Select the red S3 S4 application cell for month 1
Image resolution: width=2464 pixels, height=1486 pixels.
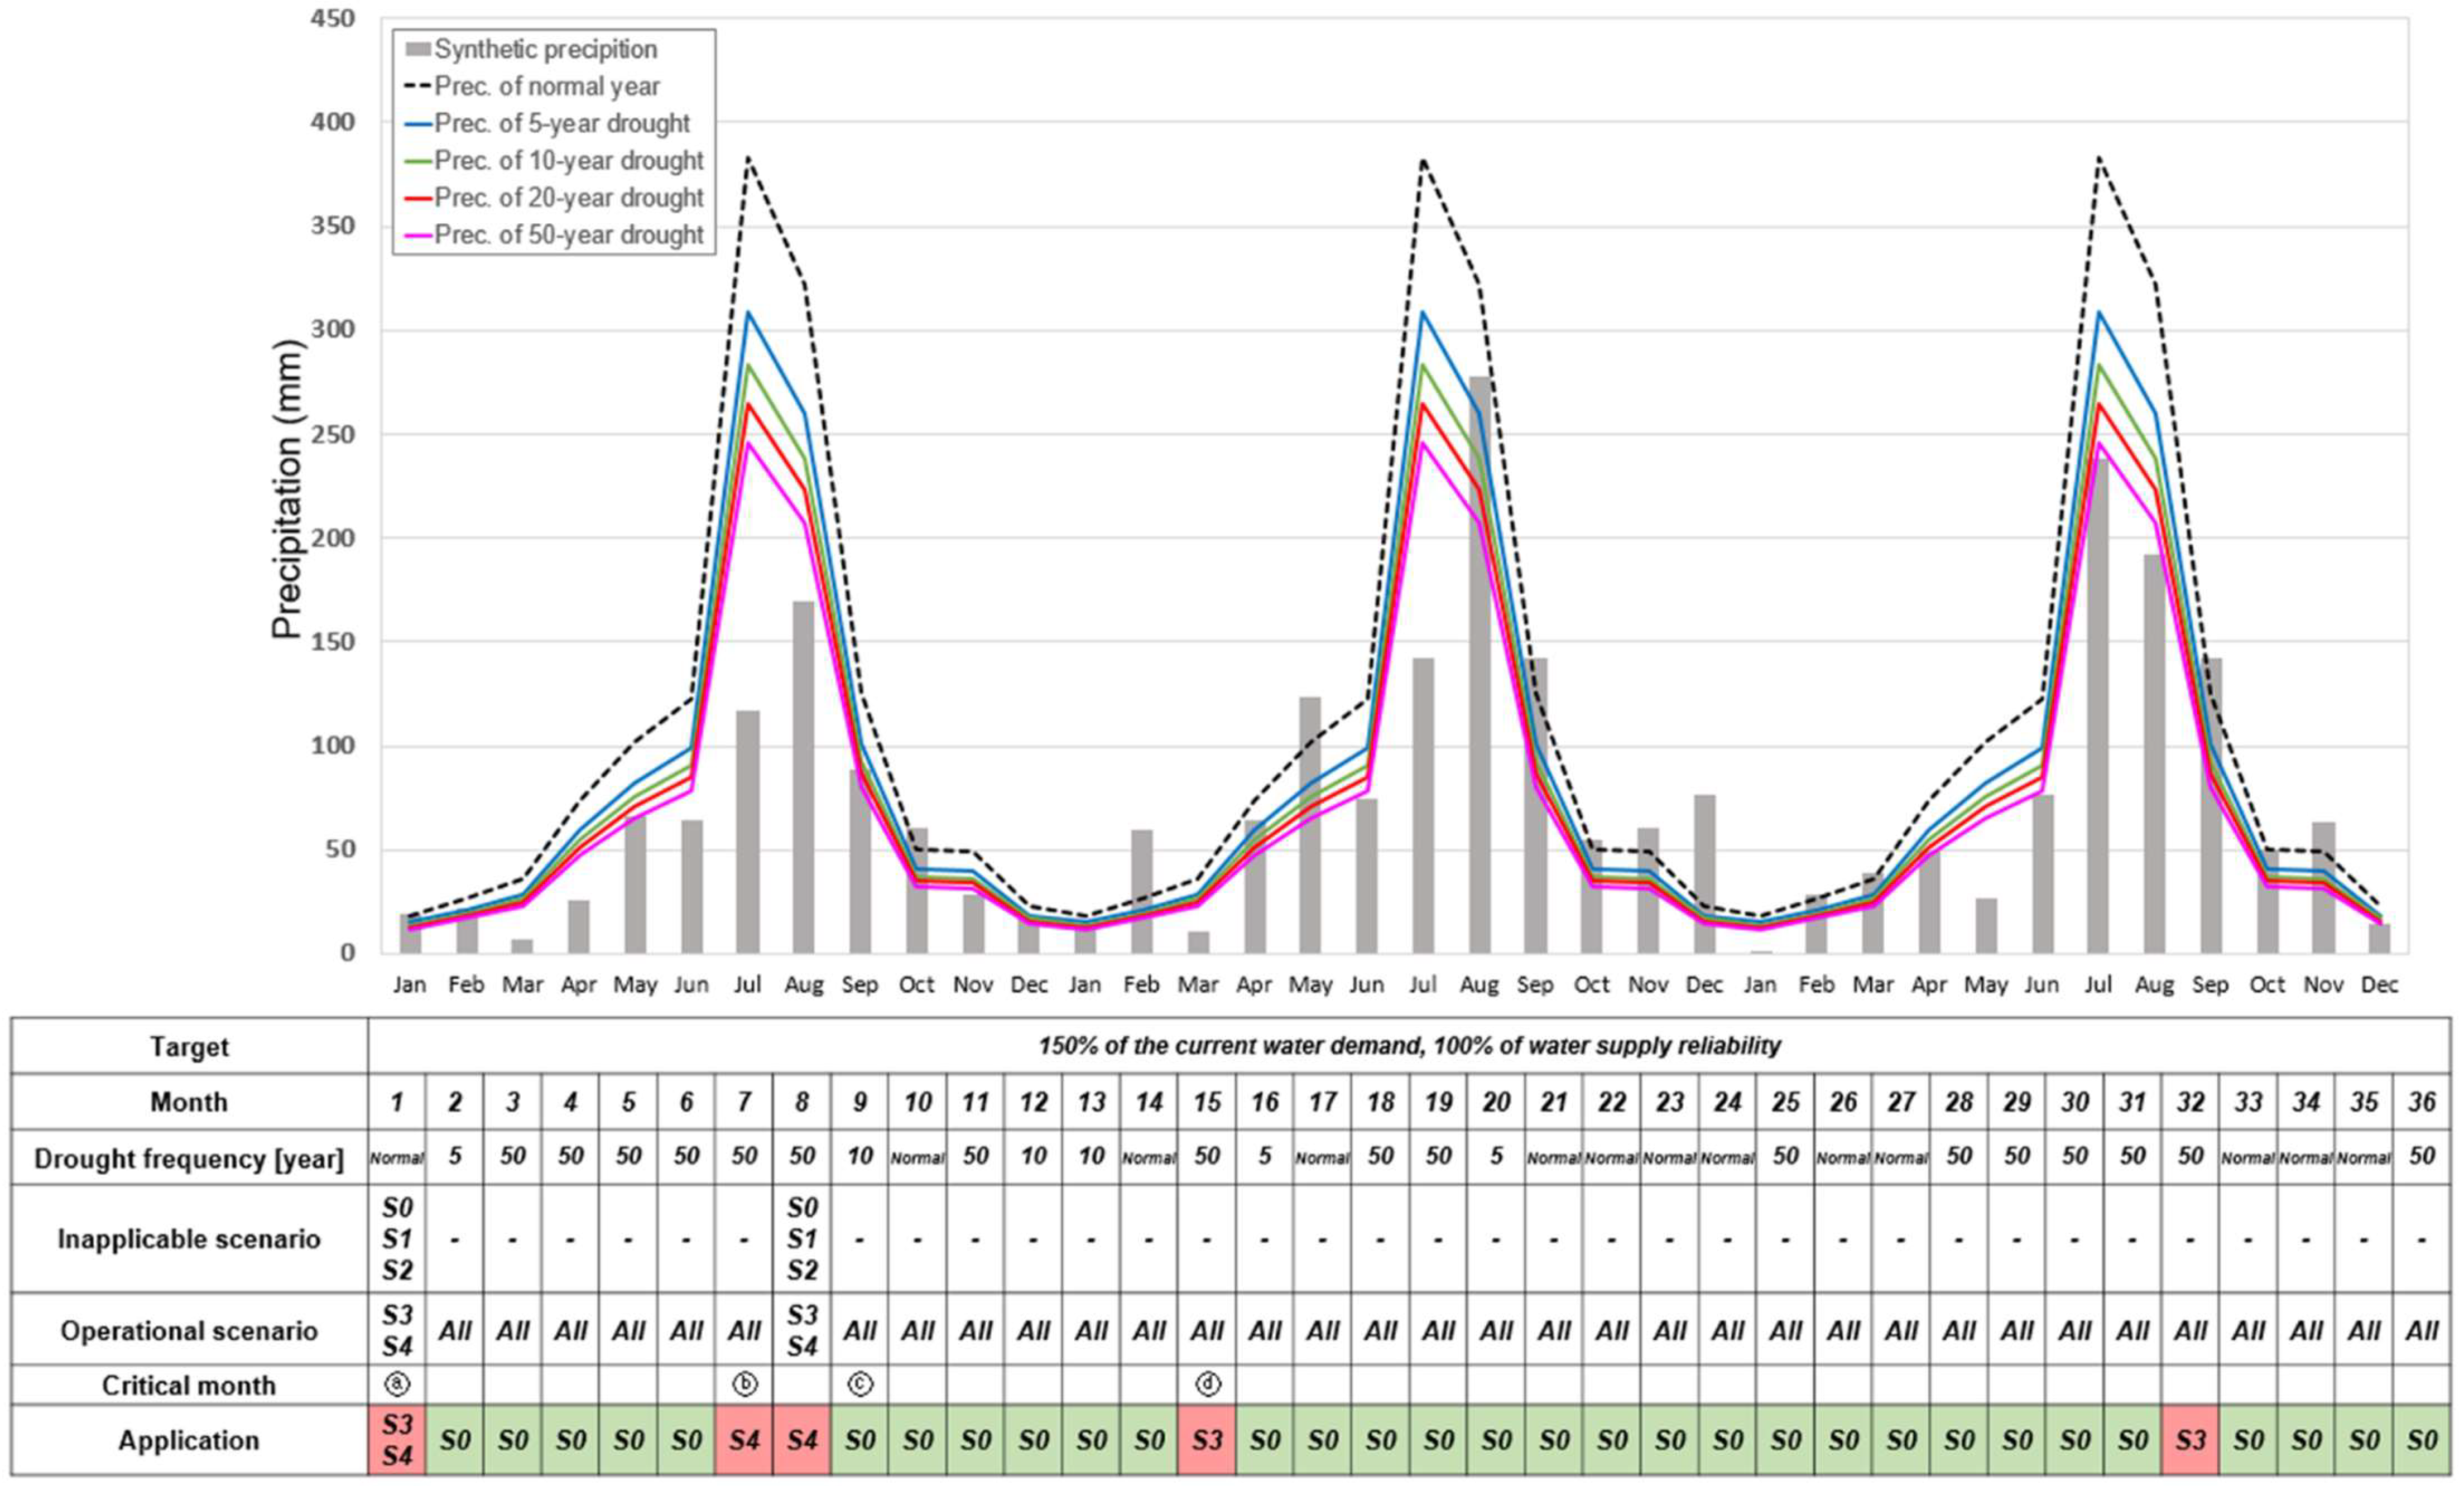tap(397, 1439)
